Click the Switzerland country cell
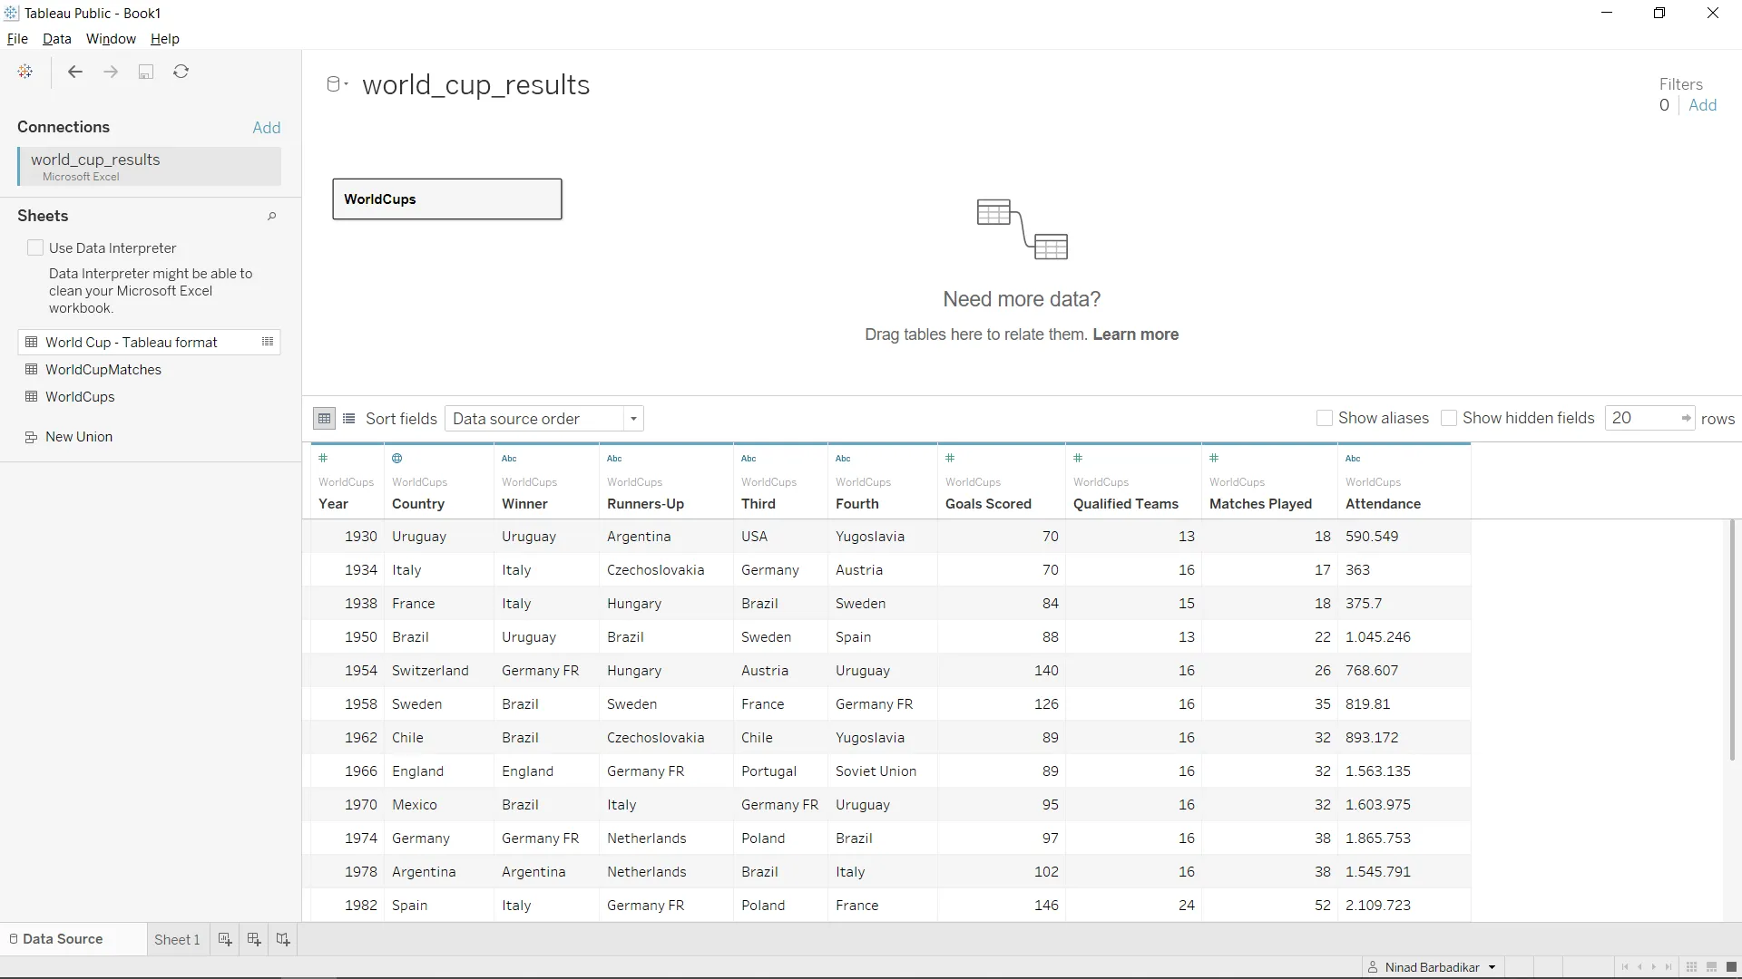This screenshot has width=1742, height=979. [430, 671]
